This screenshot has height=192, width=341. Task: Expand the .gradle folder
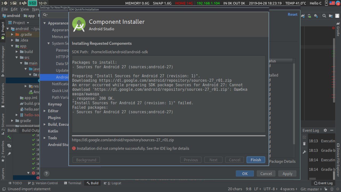(12, 34)
